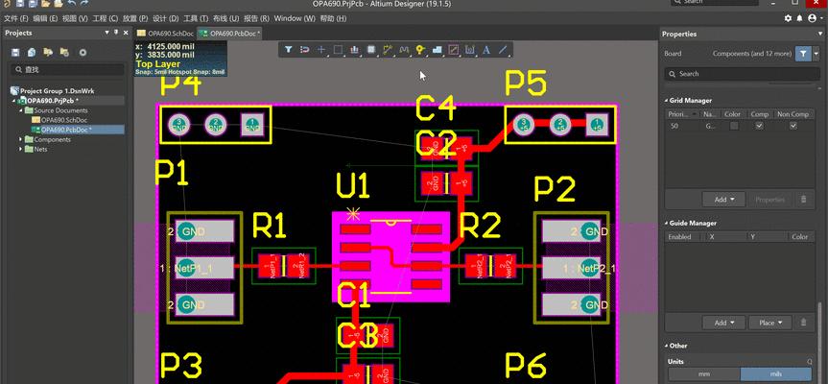Pin the Projects panel

click(116, 33)
